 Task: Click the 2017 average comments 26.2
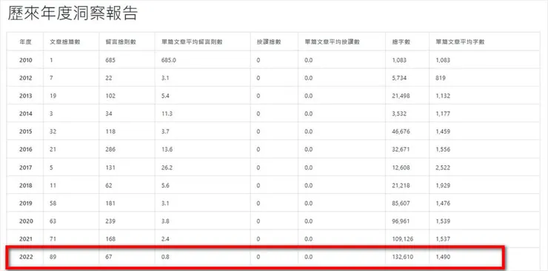167,167
